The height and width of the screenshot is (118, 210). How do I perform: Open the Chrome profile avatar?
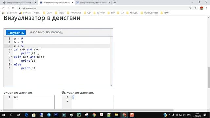(202, 8)
